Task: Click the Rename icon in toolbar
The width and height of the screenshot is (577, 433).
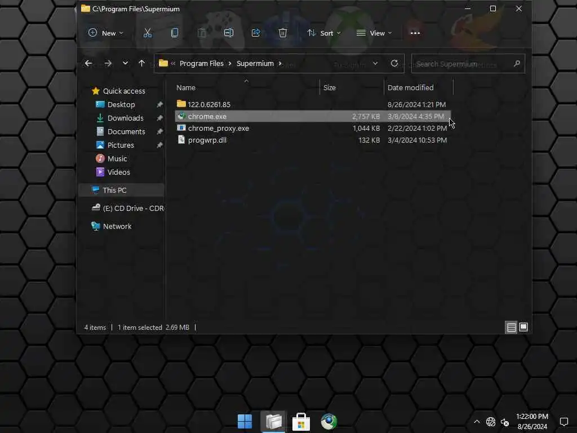Action: (229, 33)
